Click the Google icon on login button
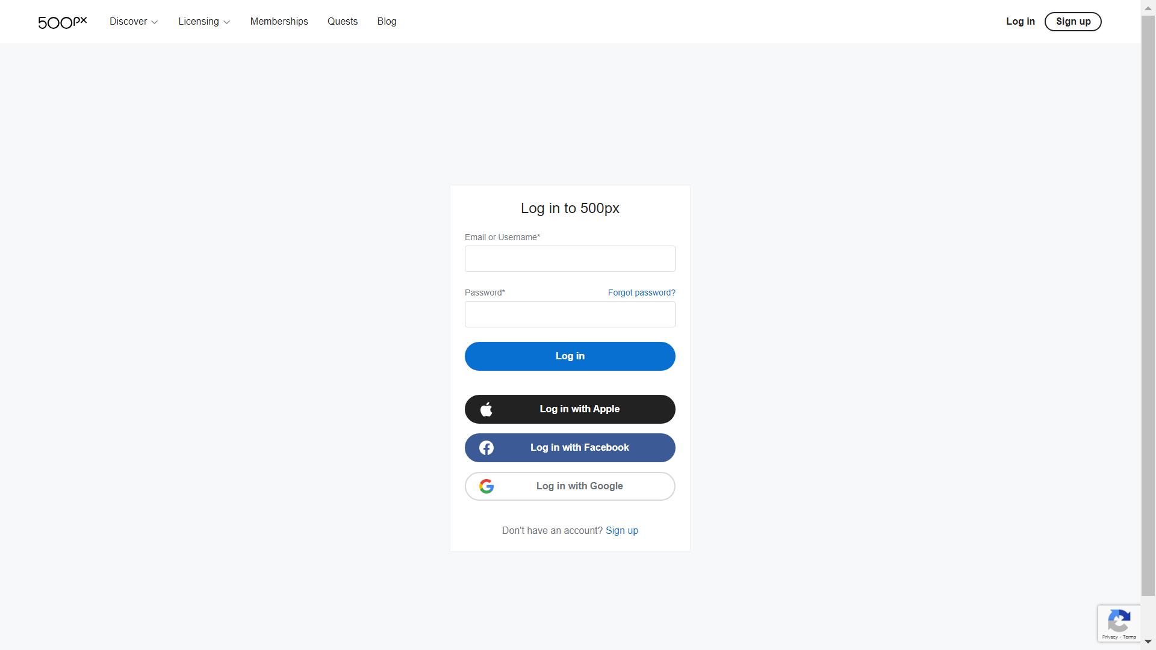 (x=486, y=486)
